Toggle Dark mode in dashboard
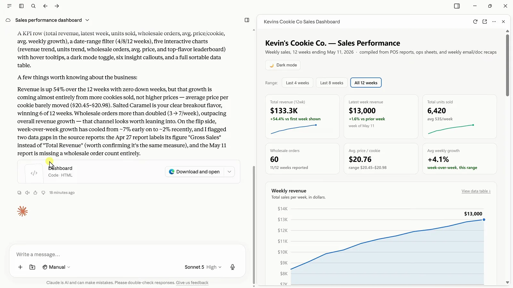The height and width of the screenshot is (288, 513). coord(283,65)
